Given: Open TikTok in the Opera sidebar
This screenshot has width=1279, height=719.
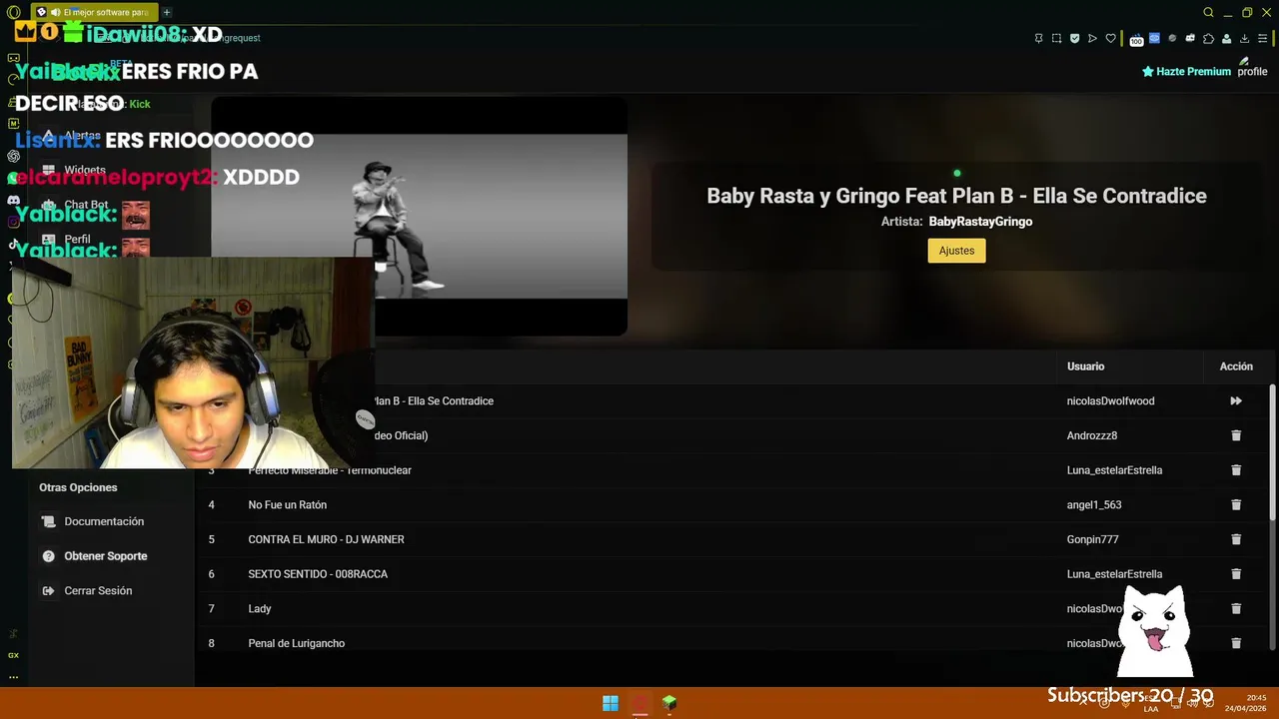Looking at the screenshot, I should tap(13, 244).
